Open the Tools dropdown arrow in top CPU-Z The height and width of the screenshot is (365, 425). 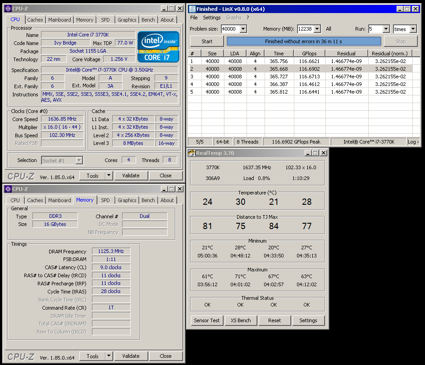(x=109, y=176)
